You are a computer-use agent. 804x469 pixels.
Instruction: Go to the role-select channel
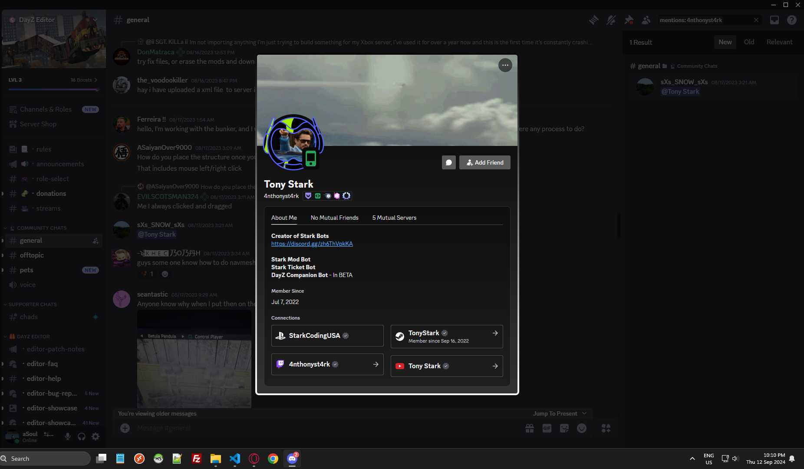pos(53,179)
